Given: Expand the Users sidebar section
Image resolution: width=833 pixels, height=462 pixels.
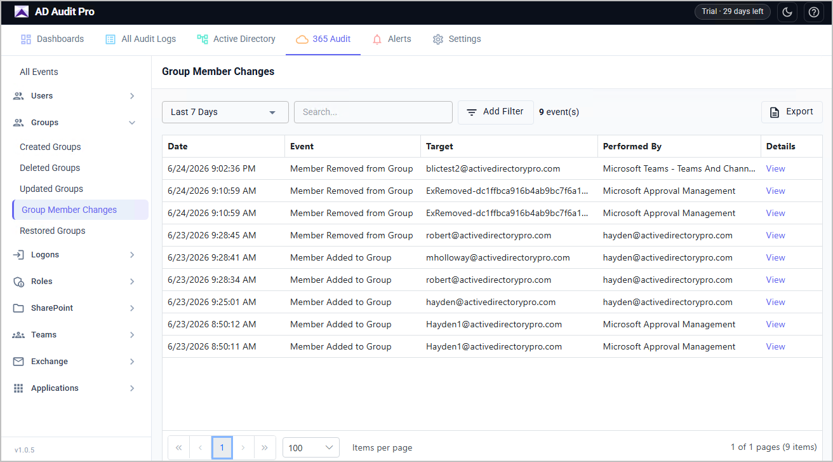Looking at the screenshot, I should tap(75, 96).
